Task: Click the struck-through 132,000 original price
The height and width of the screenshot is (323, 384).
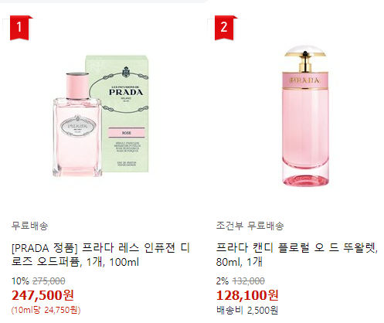Action: (248, 280)
